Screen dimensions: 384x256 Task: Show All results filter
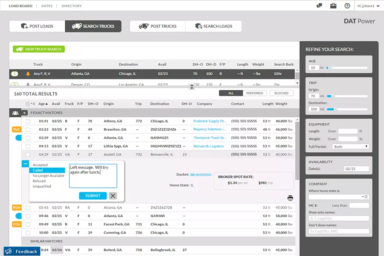231,93
